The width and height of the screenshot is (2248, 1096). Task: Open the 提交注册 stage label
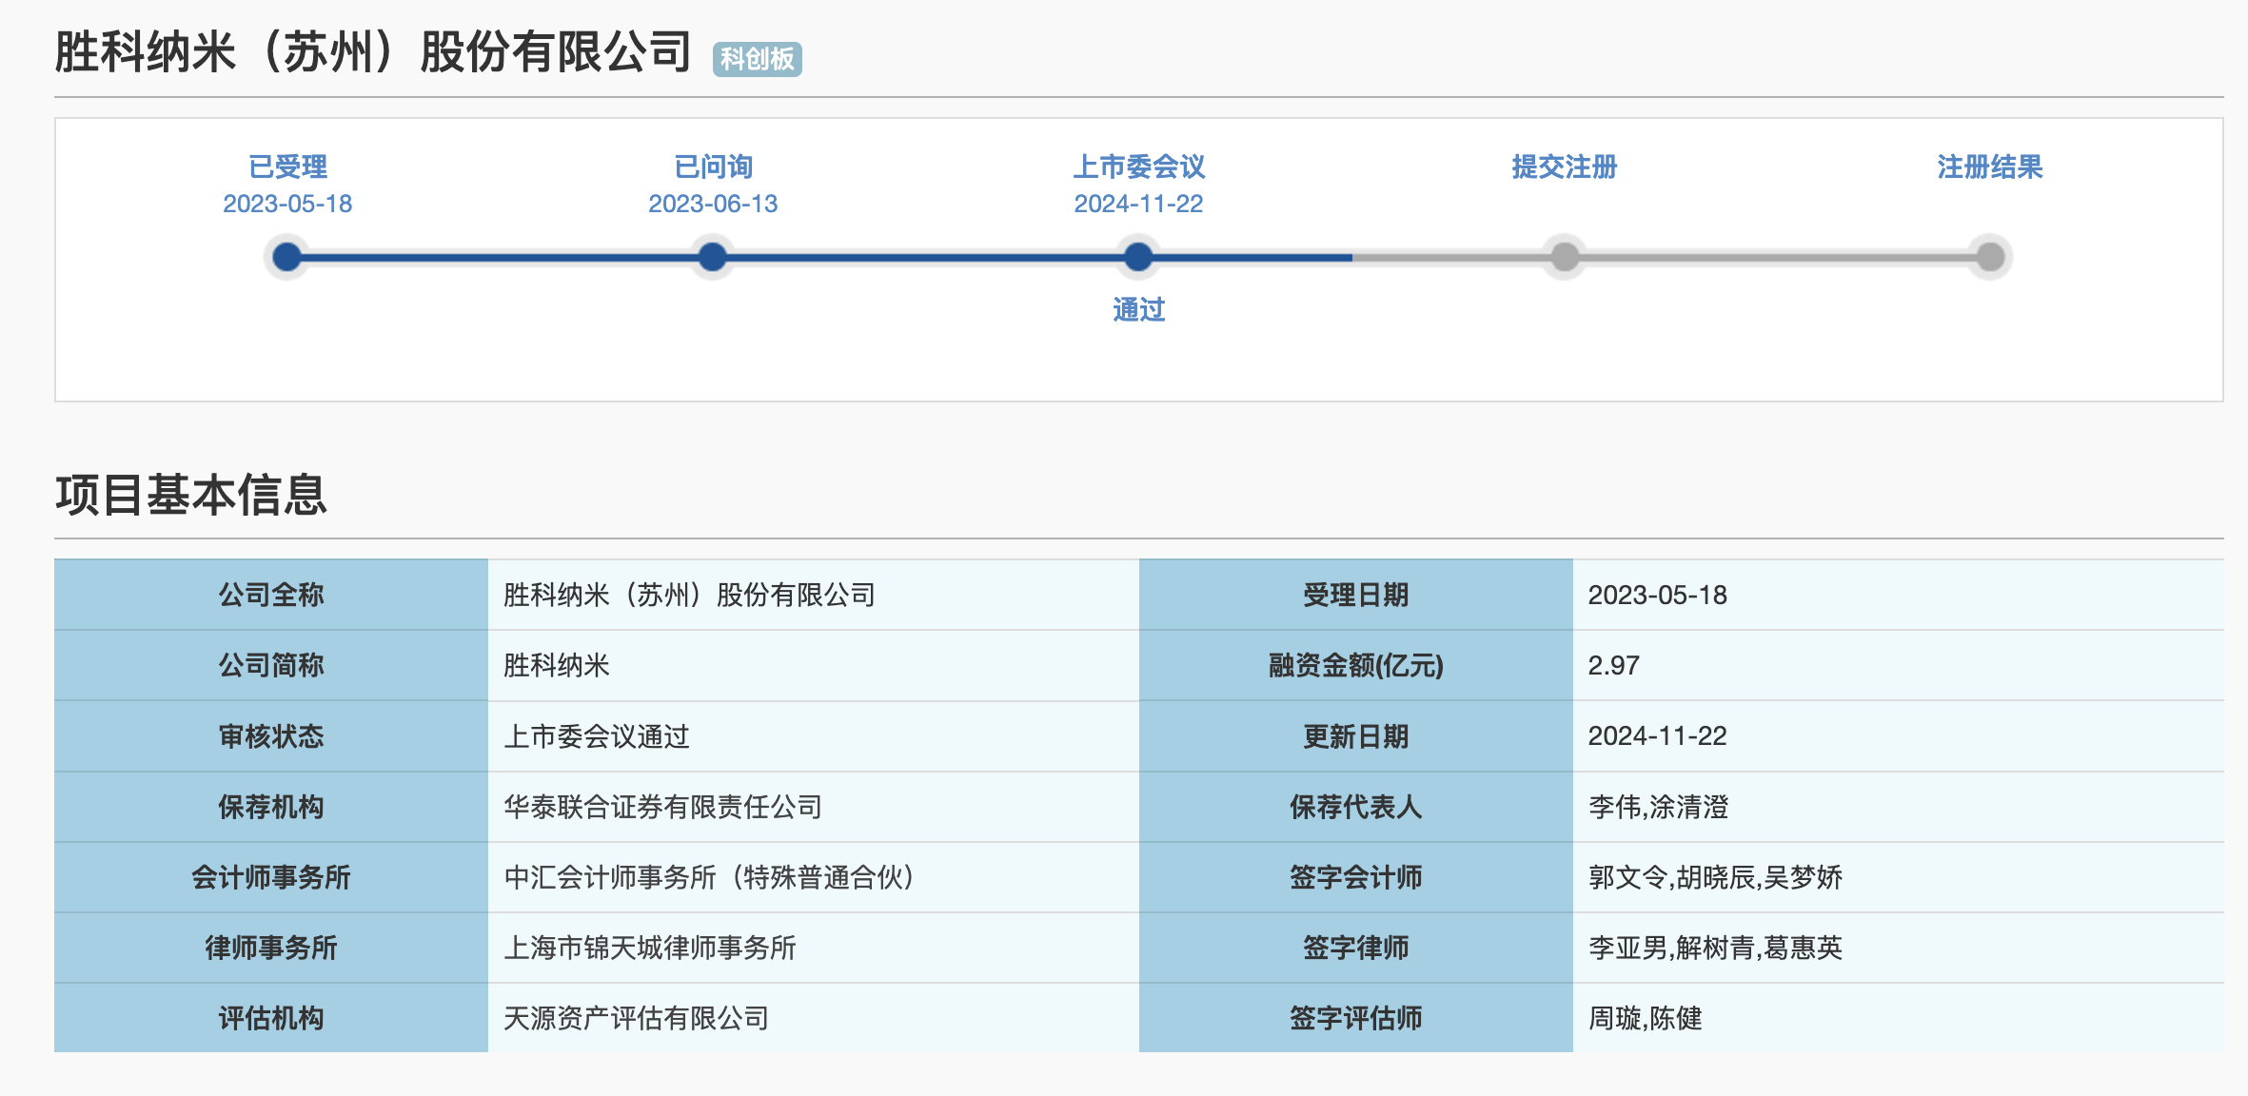coord(1564,167)
